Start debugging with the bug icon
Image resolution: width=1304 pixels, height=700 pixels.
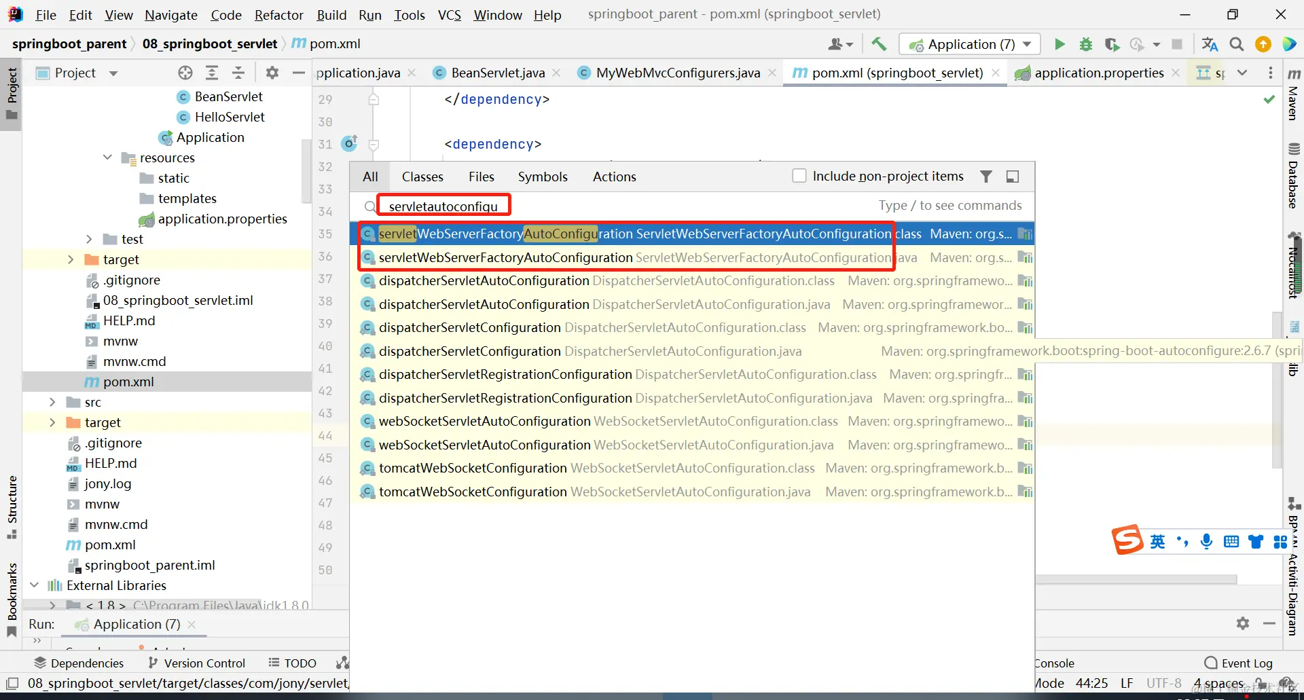(1086, 44)
